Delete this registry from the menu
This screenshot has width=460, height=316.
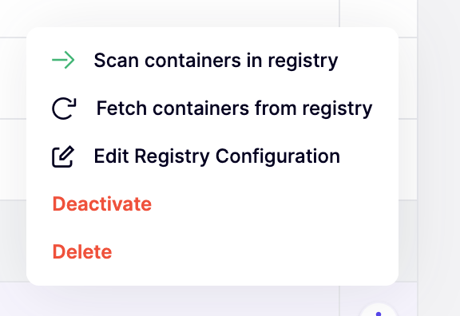(x=82, y=251)
